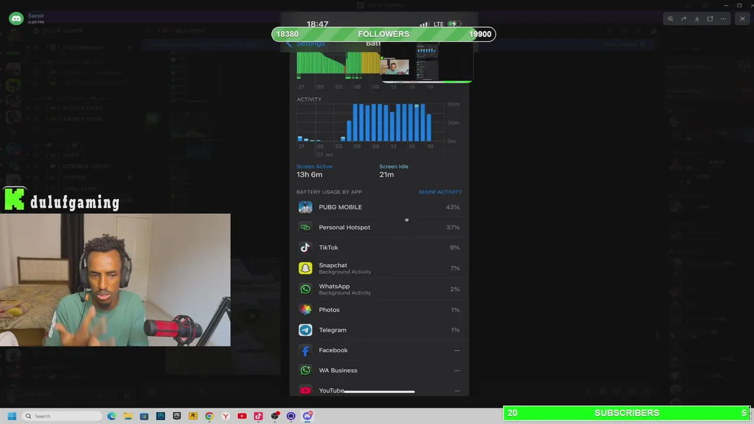Open YouTube app from taskbar
This screenshot has width=754, height=424.
pos(242,416)
